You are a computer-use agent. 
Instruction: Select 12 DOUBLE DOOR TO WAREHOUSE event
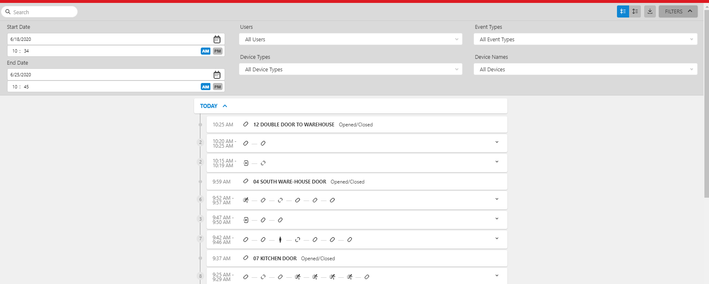tap(356, 124)
